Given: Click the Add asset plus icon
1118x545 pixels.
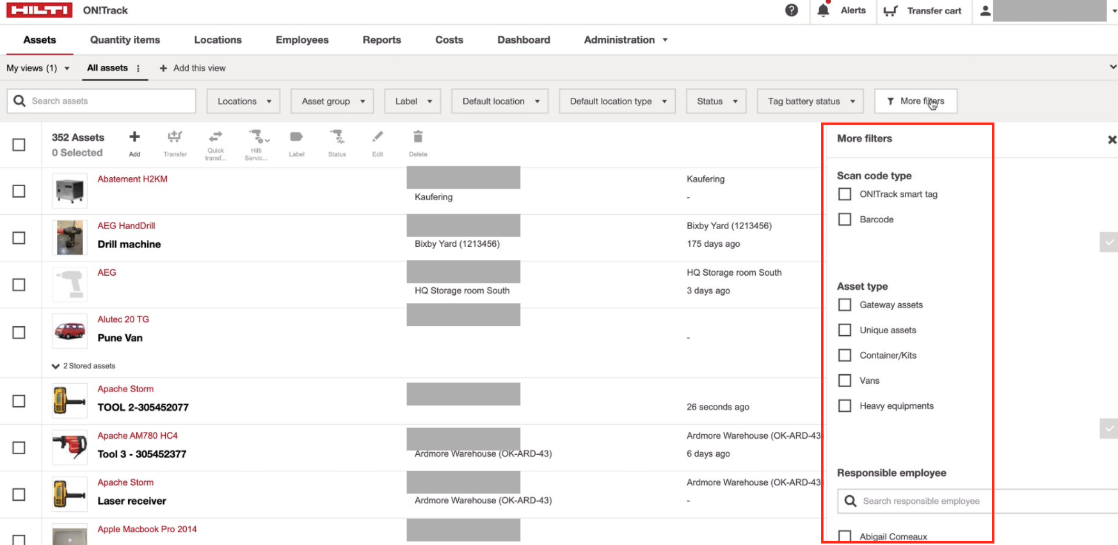Looking at the screenshot, I should point(134,137).
